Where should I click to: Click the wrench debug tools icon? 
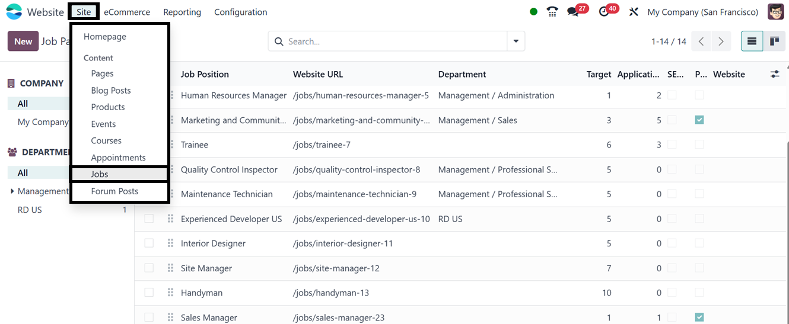click(x=634, y=12)
